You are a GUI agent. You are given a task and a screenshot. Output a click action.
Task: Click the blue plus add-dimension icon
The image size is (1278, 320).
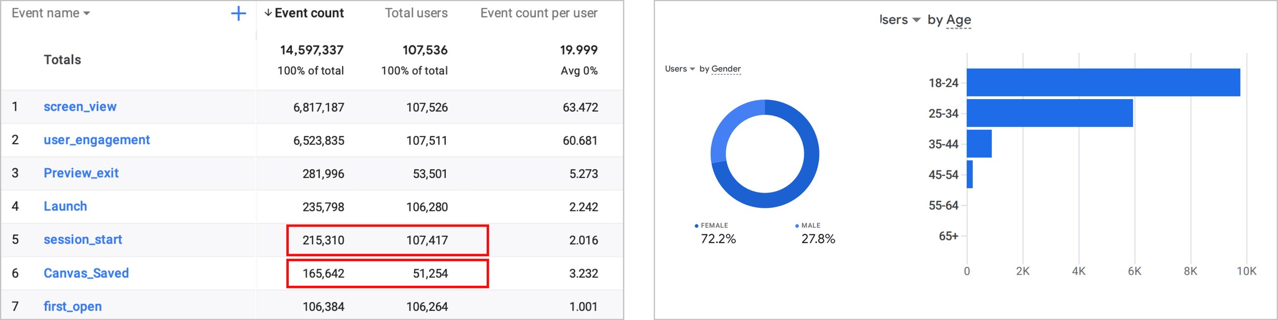(238, 14)
